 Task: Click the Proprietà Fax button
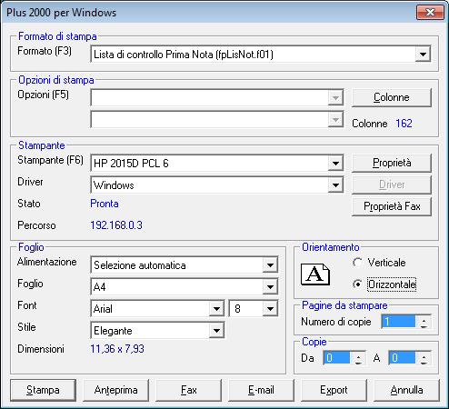[x=392, y=206]
